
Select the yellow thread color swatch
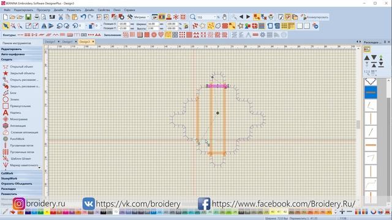(x=47, y=212)
